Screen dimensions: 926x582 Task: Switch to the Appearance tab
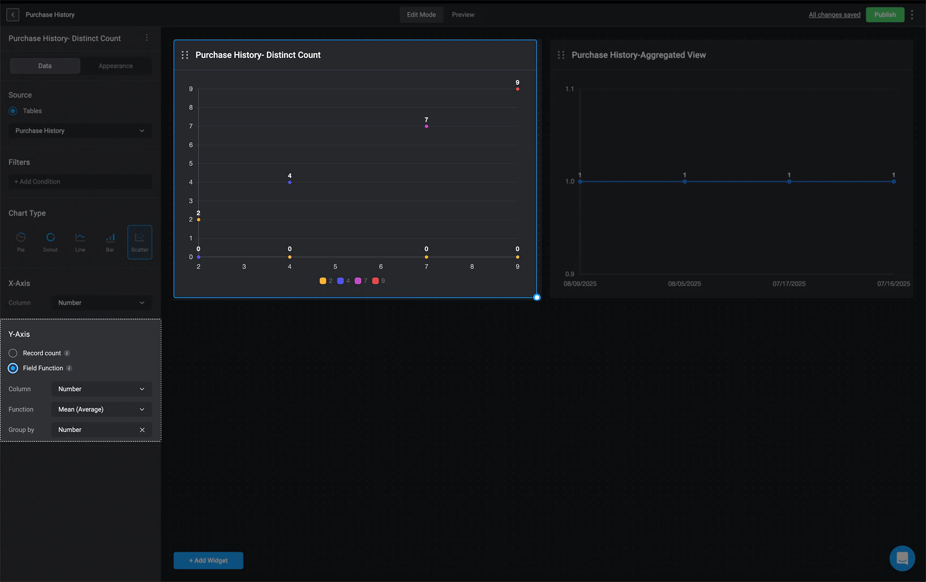(116, 66)
